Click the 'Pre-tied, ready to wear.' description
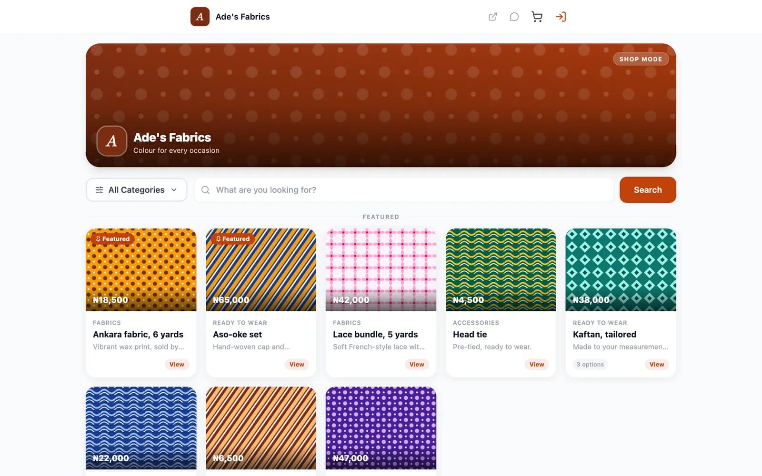This screenshot has height=476, width=762. click(492, 347)
